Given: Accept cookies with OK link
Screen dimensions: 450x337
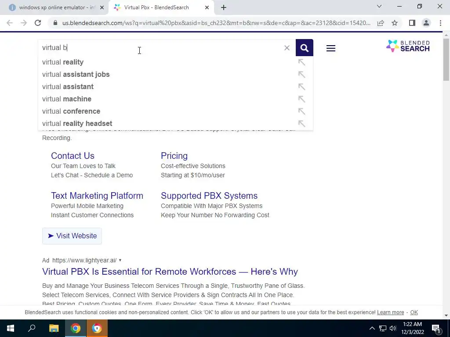Looking at the screenshot, I should [x=414, y=312].
